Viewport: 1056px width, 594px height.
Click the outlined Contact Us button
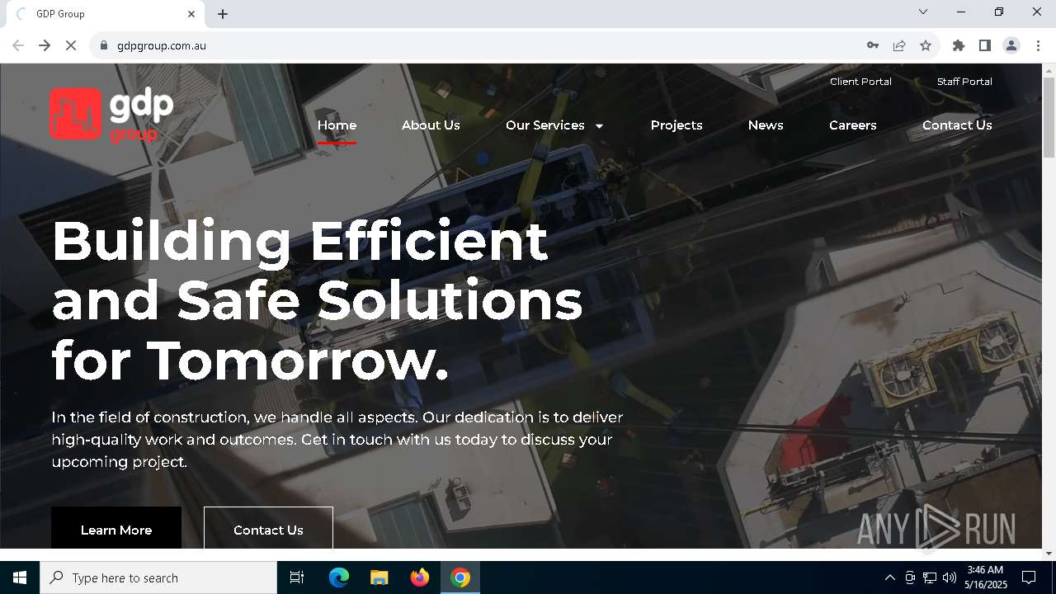pyautogui.click(x=268, y=528)
